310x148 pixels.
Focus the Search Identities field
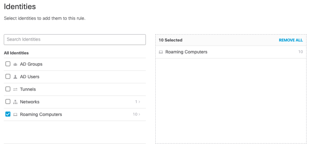(75, 40)
